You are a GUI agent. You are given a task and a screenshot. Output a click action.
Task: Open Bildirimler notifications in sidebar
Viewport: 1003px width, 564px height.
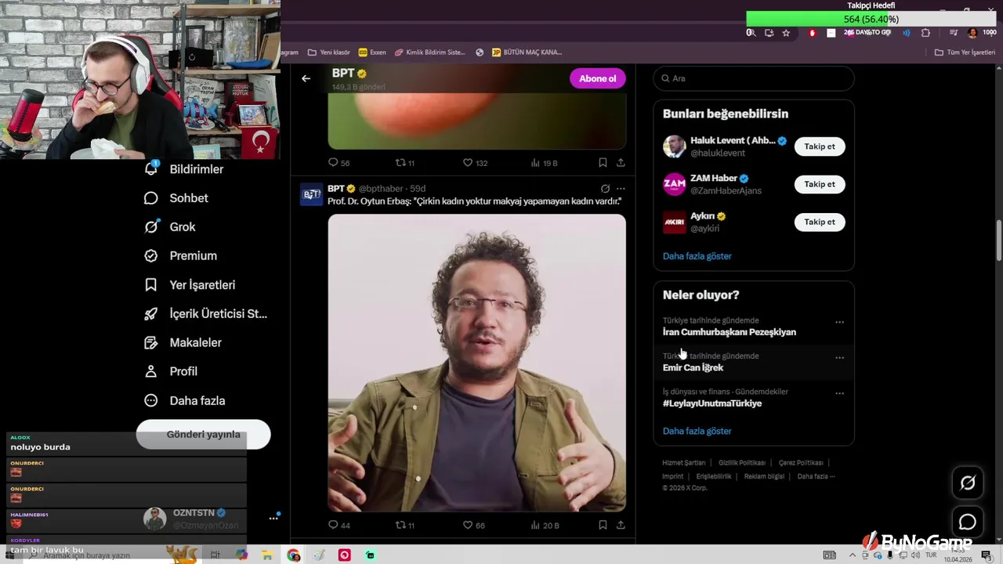coord(186,169)
